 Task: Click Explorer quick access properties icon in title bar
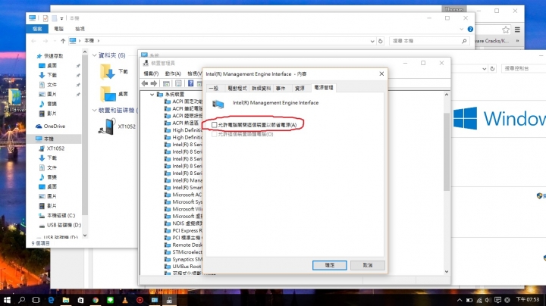45,18
